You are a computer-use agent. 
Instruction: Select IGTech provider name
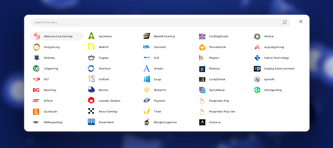(x=48, y=101)
